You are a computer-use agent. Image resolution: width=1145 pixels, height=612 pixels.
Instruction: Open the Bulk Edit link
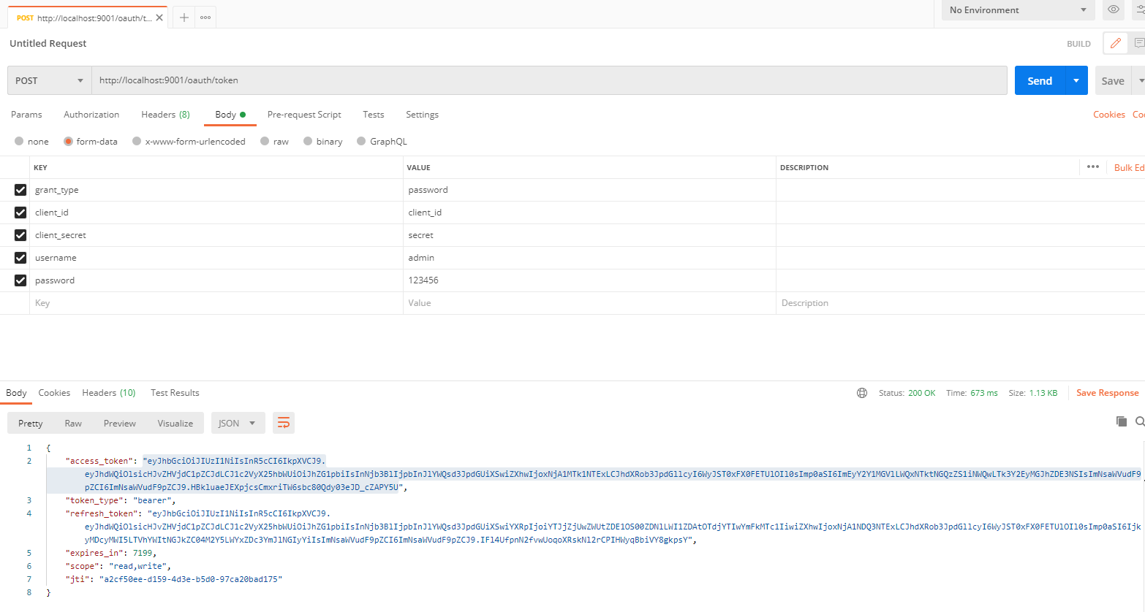1129,167
